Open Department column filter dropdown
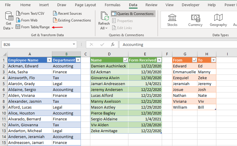 click(x=78, y=60)
